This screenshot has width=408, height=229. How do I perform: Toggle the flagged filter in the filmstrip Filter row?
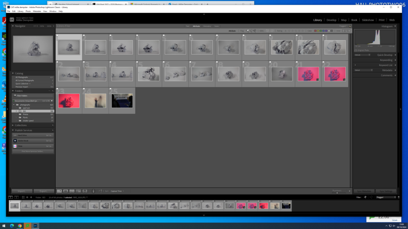(365, 197)
